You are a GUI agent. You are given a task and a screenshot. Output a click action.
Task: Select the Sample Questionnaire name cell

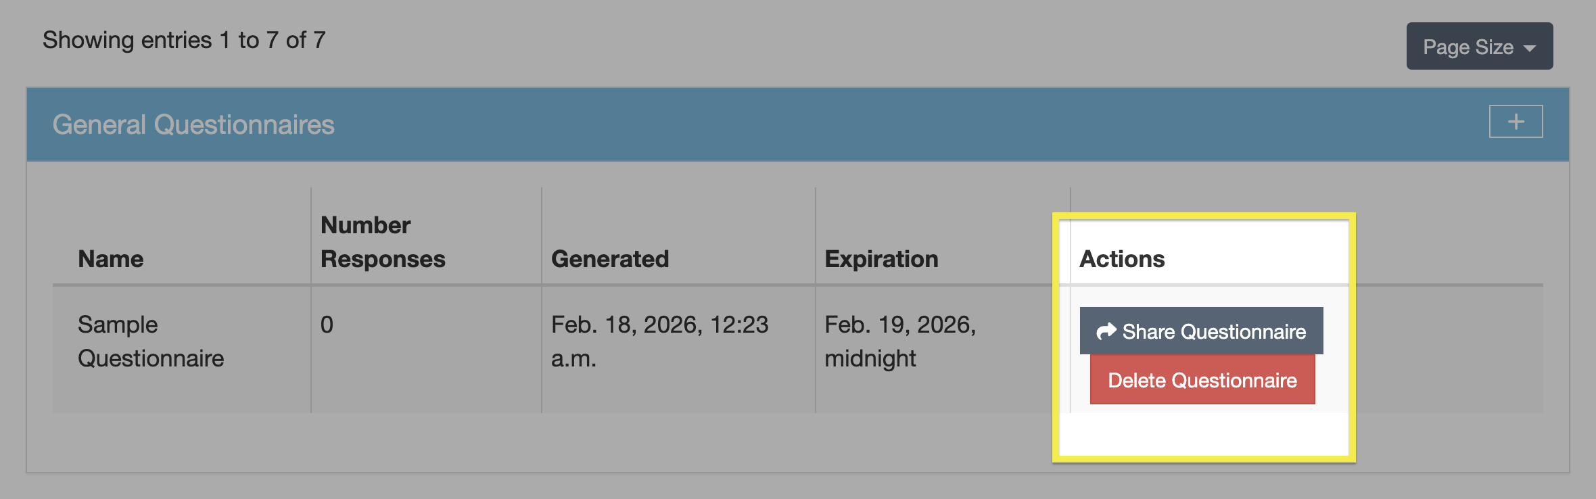(x=151, y=341)
